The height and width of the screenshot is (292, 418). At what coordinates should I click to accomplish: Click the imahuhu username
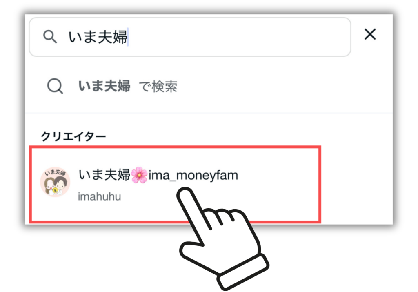click(x=99, y=197)
